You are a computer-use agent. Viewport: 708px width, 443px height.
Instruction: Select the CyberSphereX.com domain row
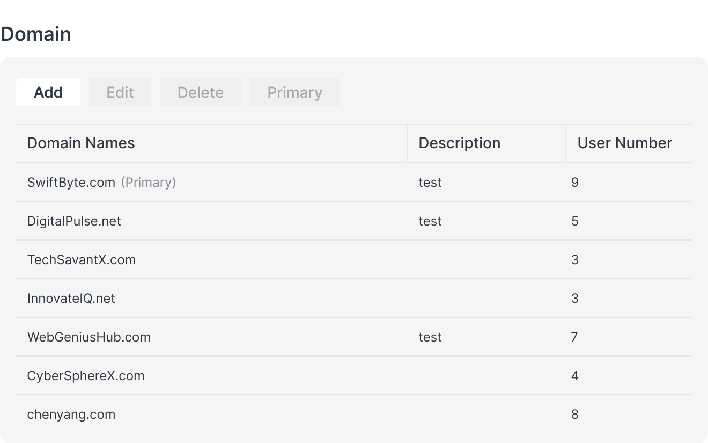(86, 375)
